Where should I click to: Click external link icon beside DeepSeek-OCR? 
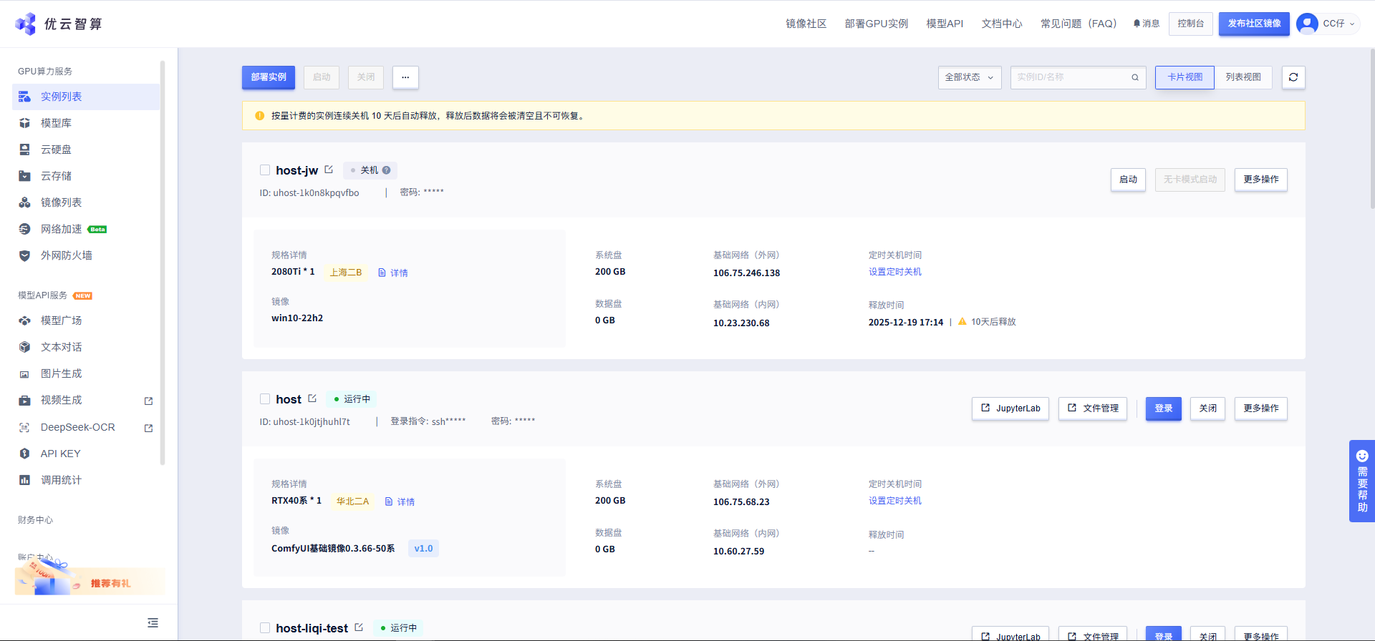[149, 428]
